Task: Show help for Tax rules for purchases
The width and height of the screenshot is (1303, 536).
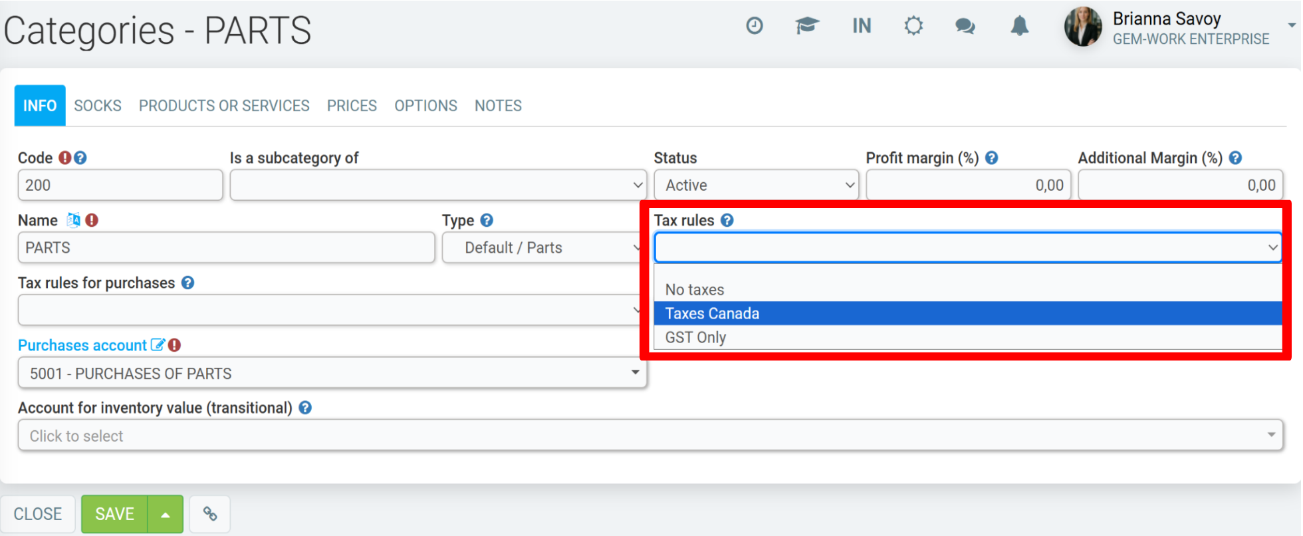Action: click(x=188, y=283)
